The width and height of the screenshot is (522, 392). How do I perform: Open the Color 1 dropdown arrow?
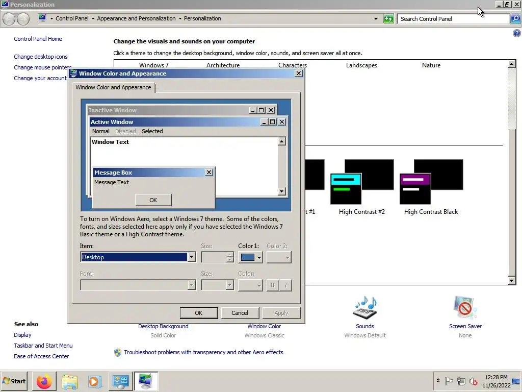point(258,257)
